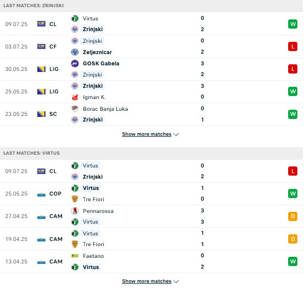Open the GOSK Gabela team link

[x=101, y=63]
